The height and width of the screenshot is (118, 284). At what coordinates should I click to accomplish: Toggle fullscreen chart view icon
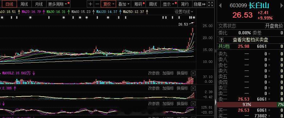210,4
